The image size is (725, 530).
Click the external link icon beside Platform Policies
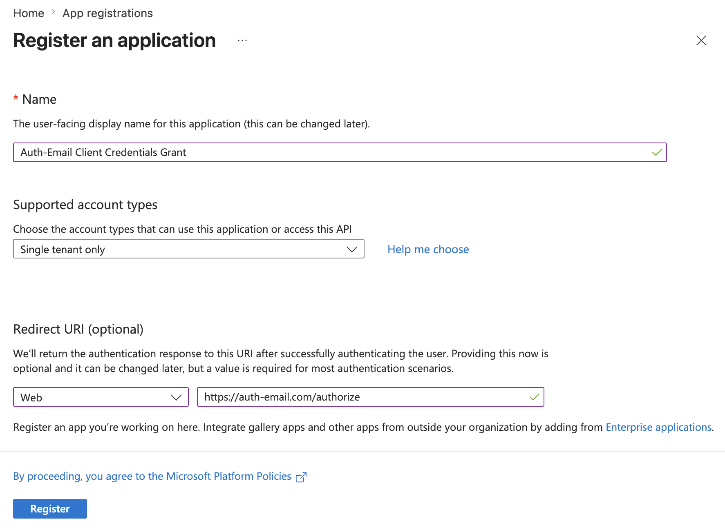point(301,477)
